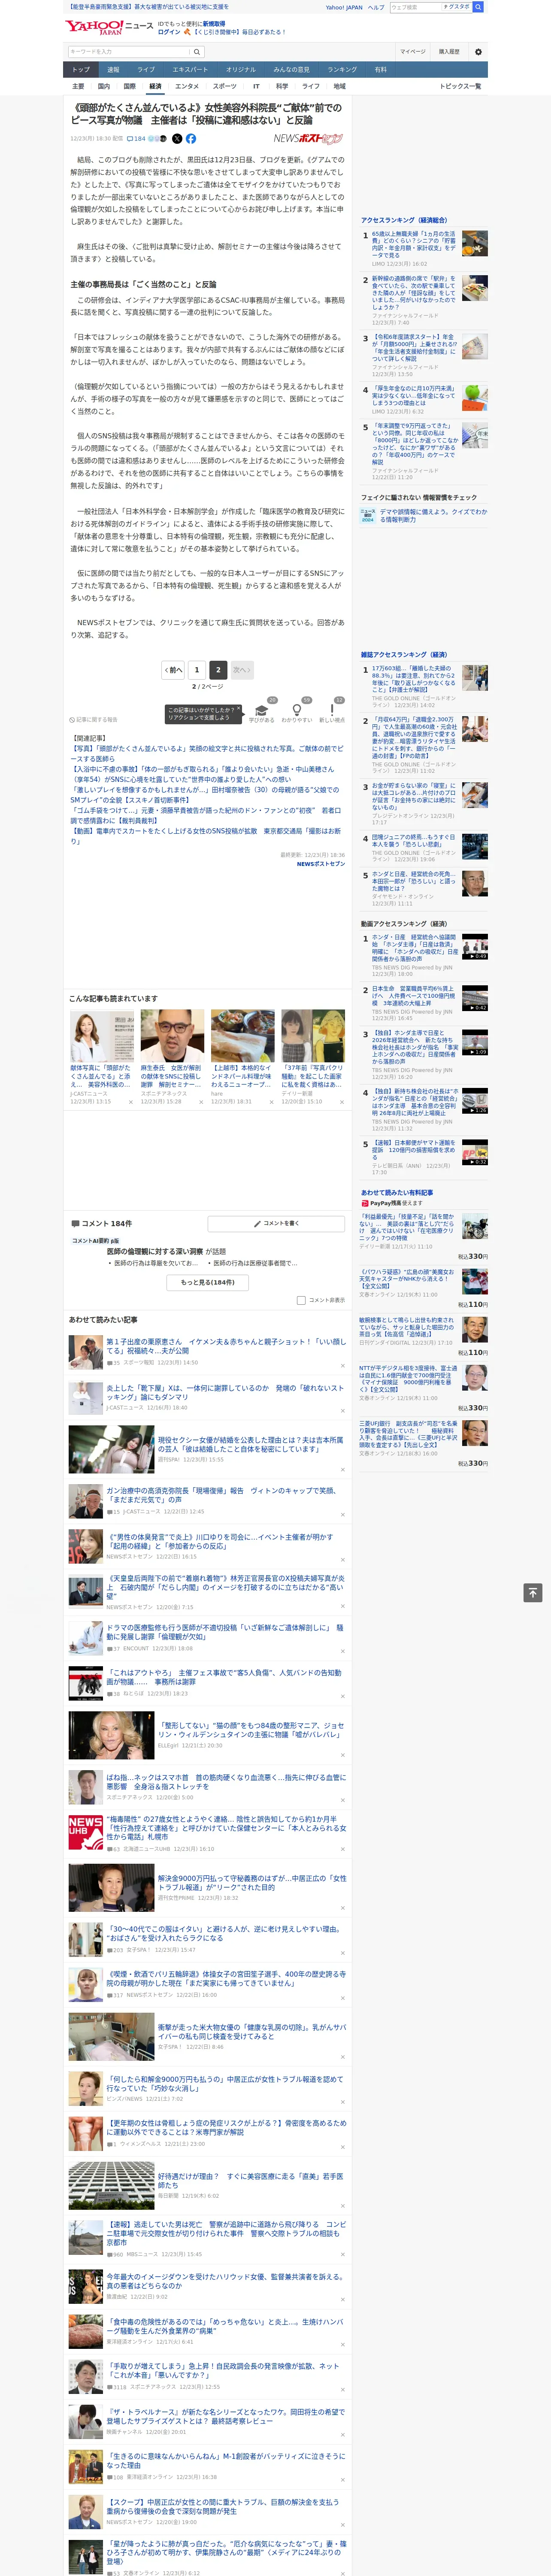Click the web search button in header
Viewport: 551px width, 2576px height.
478,7
